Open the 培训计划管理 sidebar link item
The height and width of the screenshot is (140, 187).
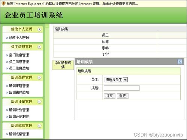[19, 110]
